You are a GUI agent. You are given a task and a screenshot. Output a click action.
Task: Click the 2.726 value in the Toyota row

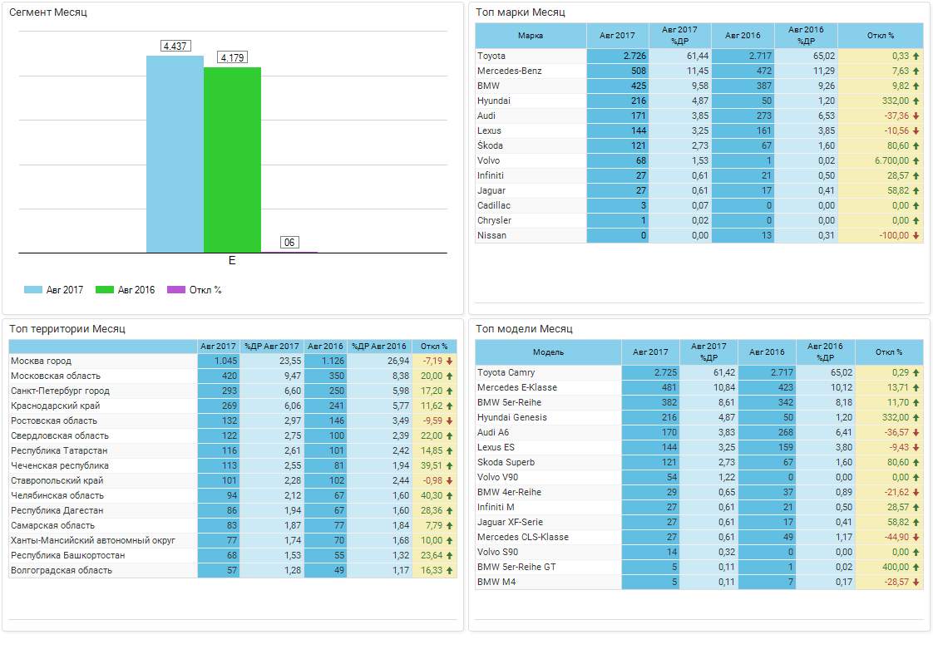(x=635, y=56)
